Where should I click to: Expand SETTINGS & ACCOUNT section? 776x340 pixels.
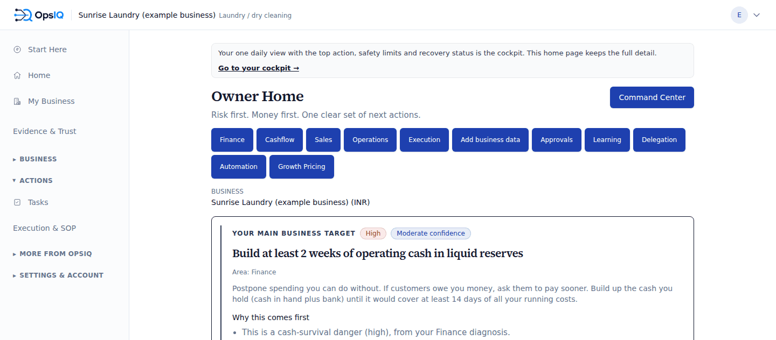[58, 275]
